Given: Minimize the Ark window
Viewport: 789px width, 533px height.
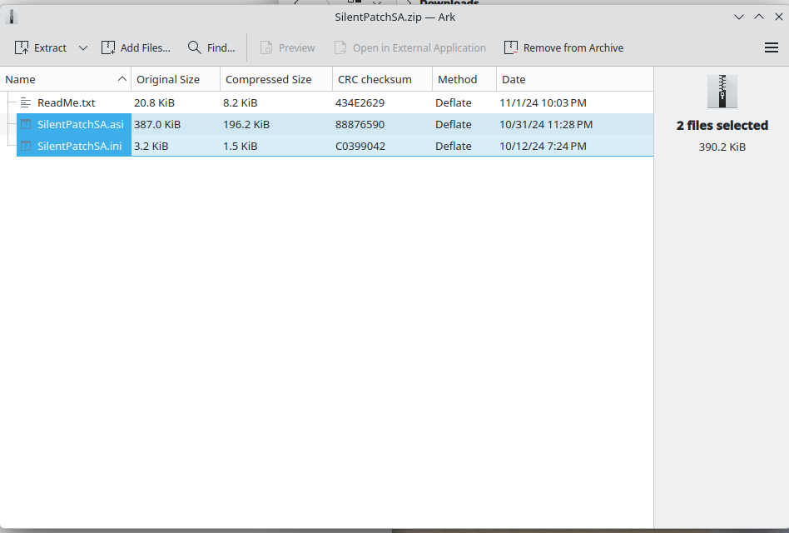Looking at the screenshot, I should pyautogui.click(x=739, y=17).
